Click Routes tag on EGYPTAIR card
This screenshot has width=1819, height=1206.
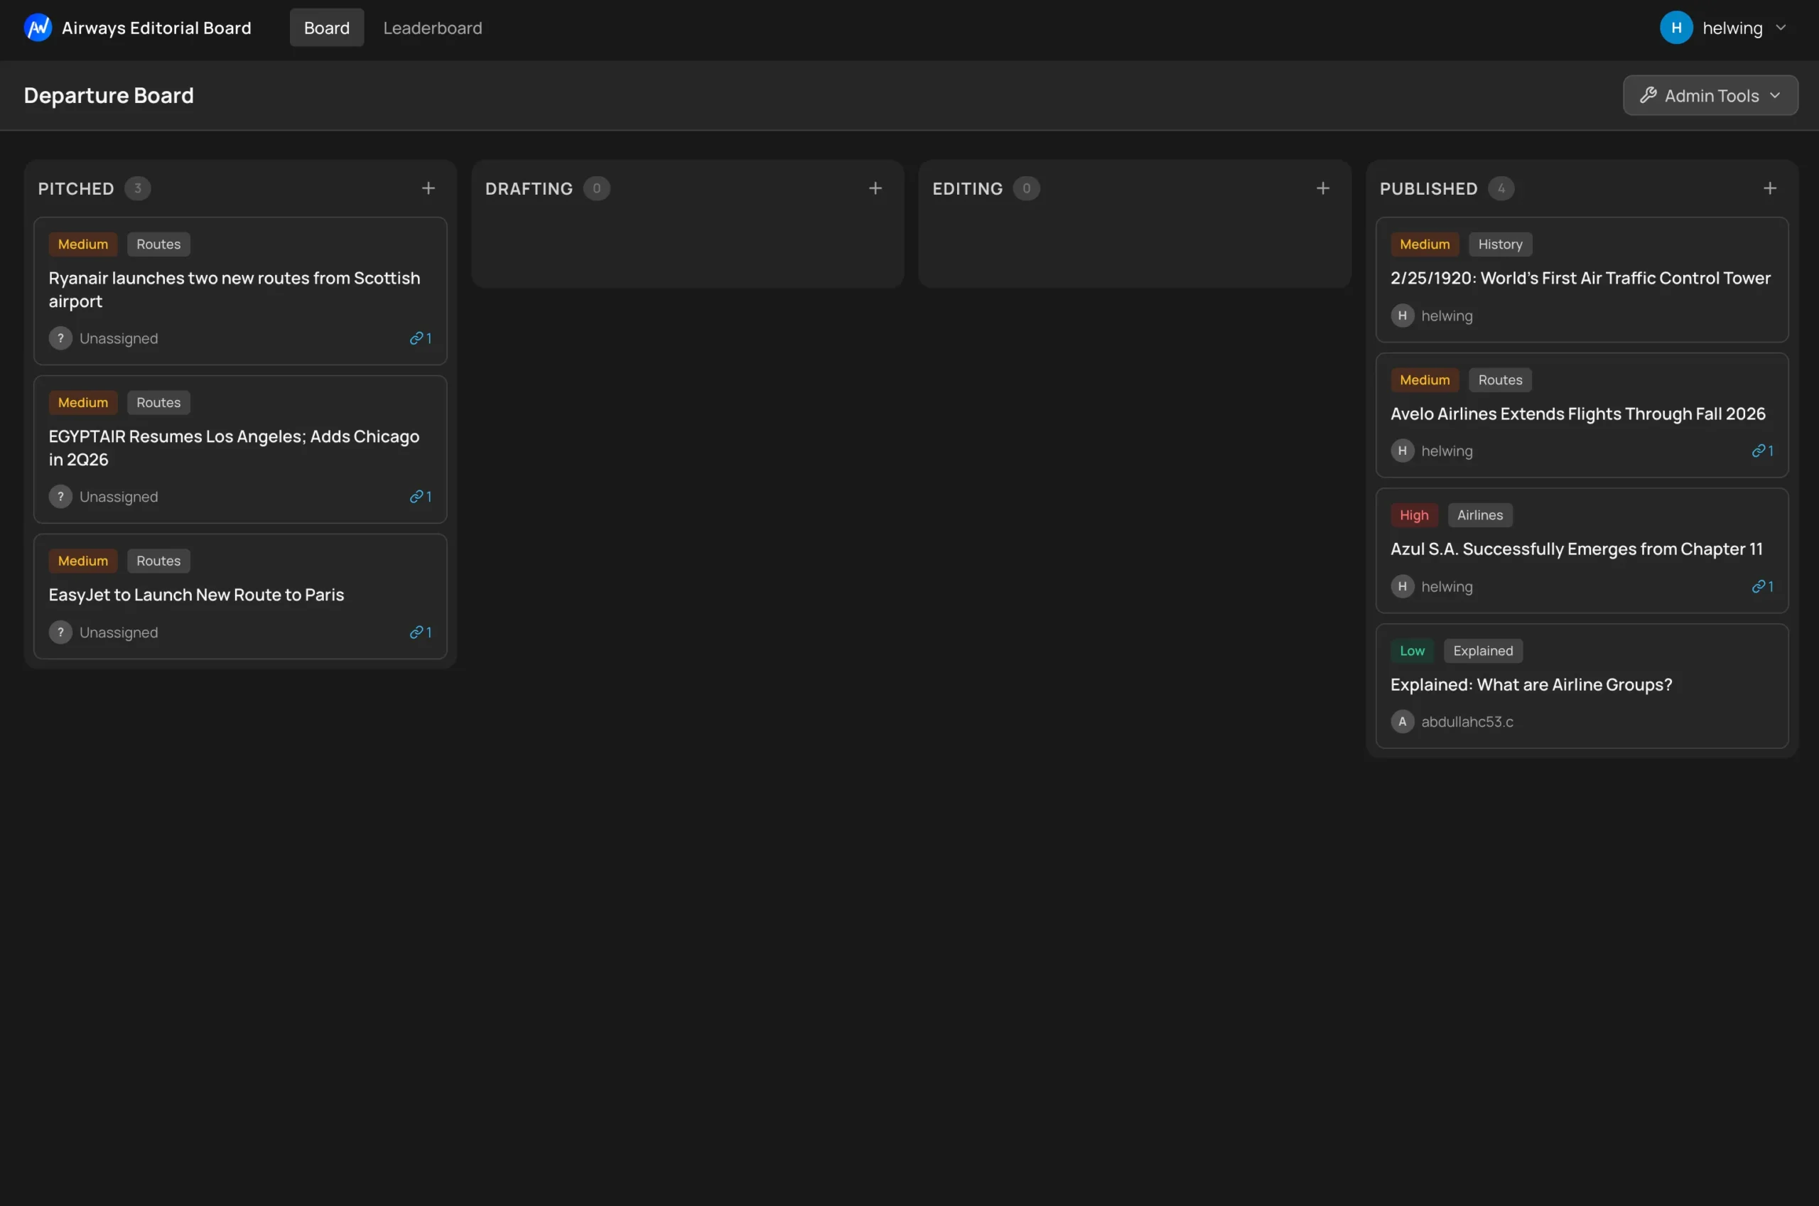click(158, 403)
